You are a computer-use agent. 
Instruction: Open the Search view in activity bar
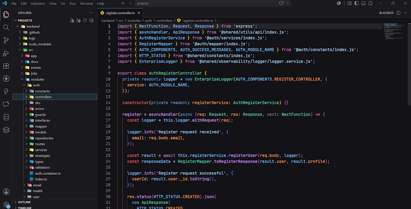(6, 27)
